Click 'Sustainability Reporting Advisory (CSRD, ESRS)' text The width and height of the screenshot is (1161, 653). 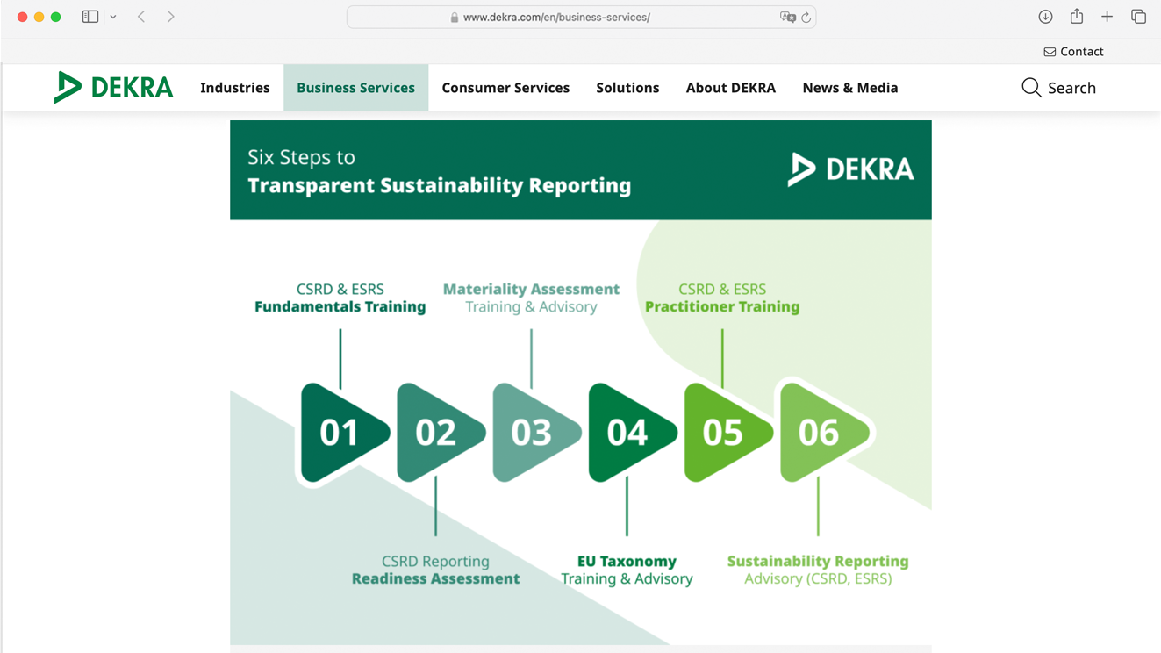(818, 570)
